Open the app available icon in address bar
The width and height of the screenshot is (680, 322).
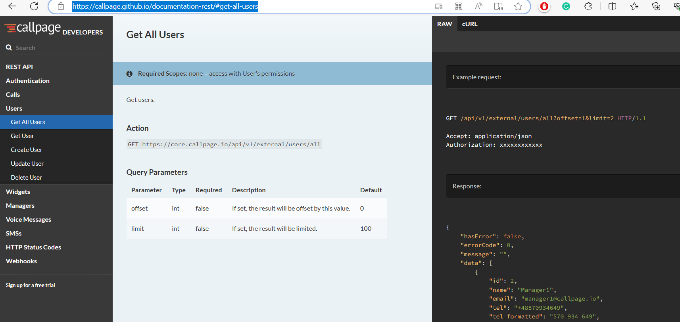click(438, 6)
